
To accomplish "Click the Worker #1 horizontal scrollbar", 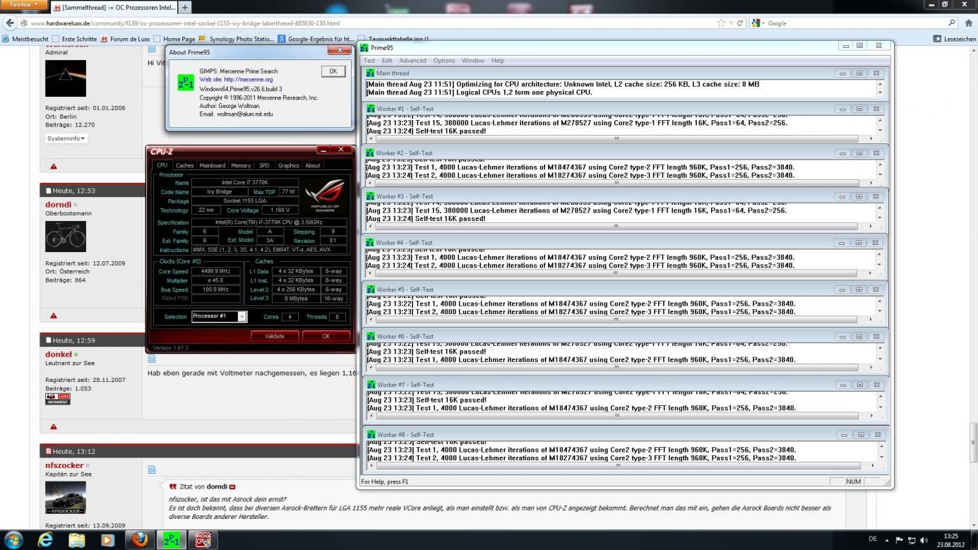I will click(x=616, y=138).
